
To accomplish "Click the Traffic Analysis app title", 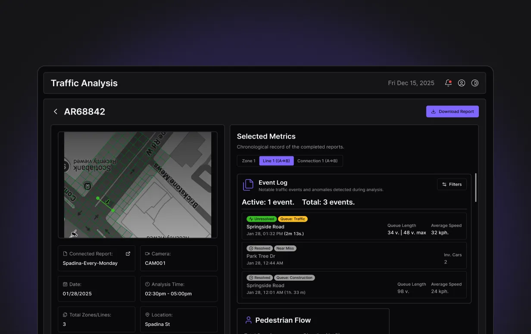I will click(x=84, y=83).
